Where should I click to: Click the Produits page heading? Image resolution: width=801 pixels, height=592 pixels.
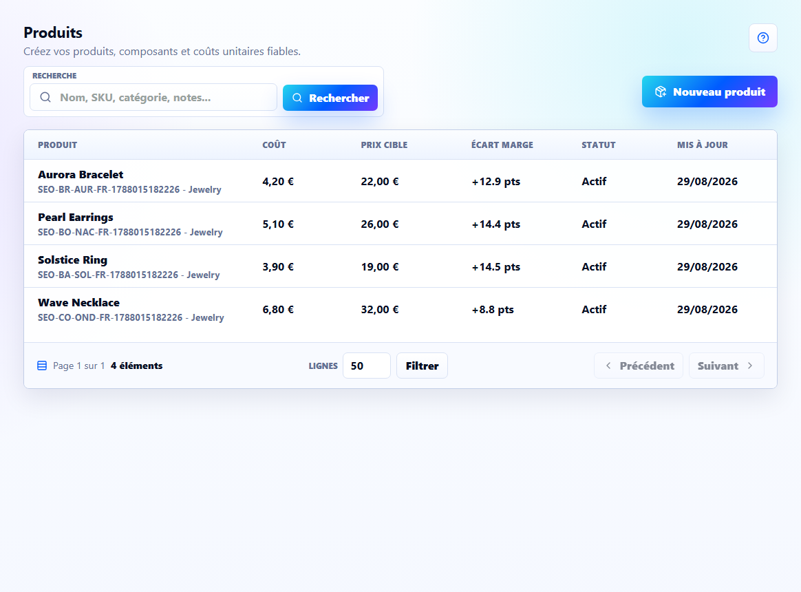pyautogui.click(x=53, y=33)
